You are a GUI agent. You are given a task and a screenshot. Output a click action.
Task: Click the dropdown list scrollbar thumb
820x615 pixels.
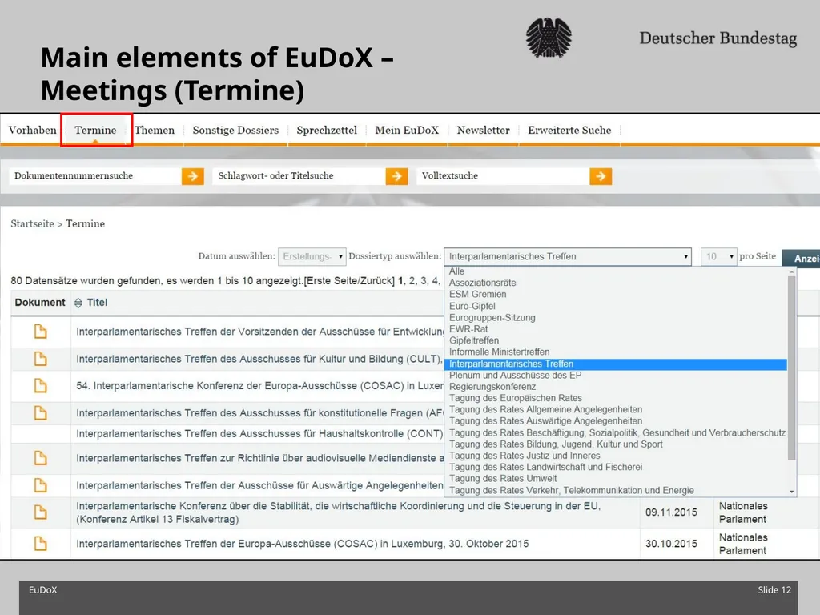click(792, 368)
